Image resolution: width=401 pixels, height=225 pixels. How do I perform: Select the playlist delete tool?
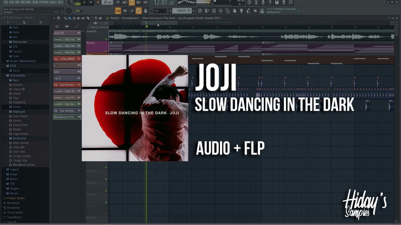click(x=74, y=18)
